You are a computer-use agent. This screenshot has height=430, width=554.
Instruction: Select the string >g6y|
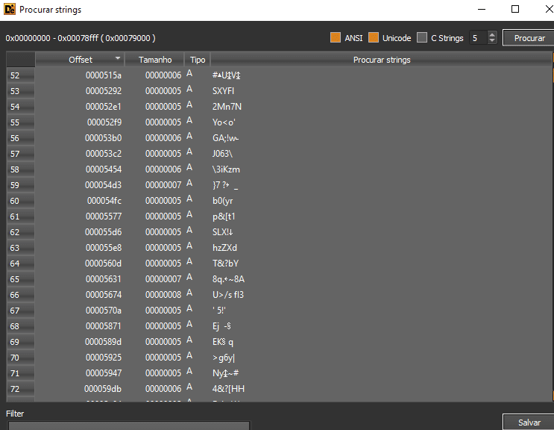coord(224,358)
